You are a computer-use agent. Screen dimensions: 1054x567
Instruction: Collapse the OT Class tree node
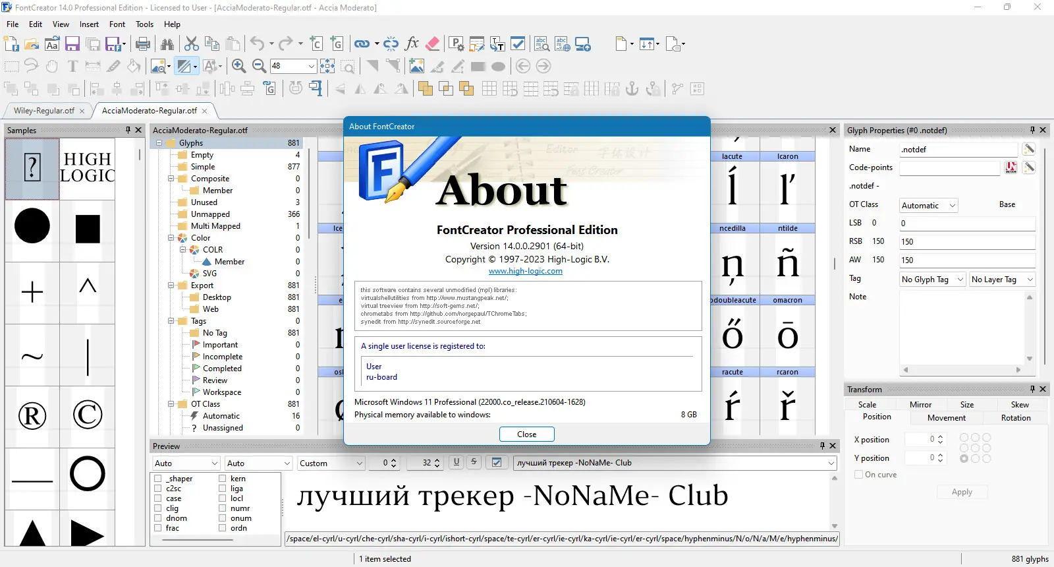(171, 404)
